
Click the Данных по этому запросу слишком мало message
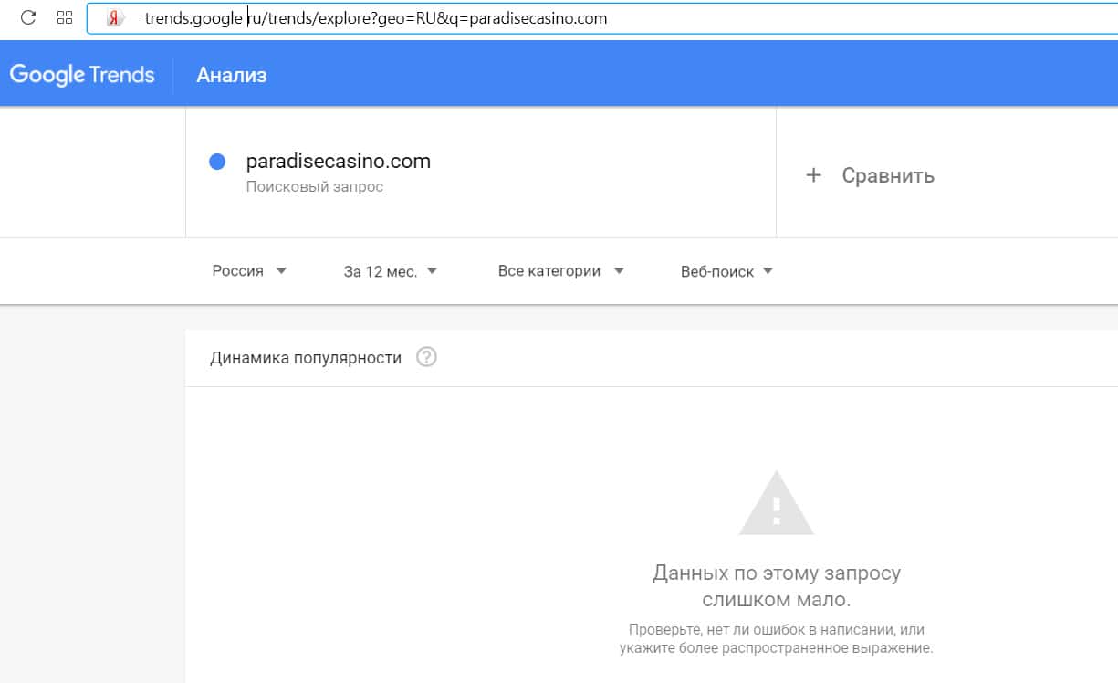[x=777, y=586]
